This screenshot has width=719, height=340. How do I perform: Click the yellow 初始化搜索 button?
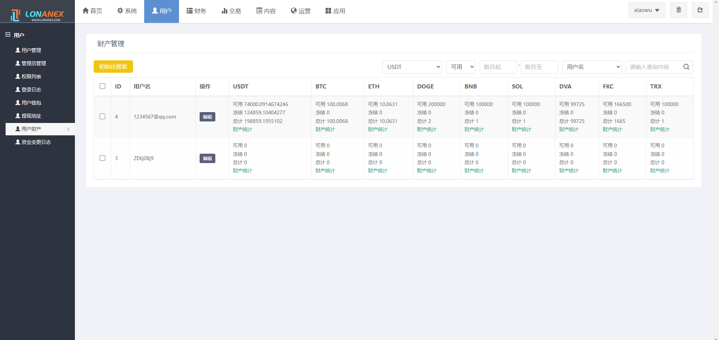tap(113, 66)
